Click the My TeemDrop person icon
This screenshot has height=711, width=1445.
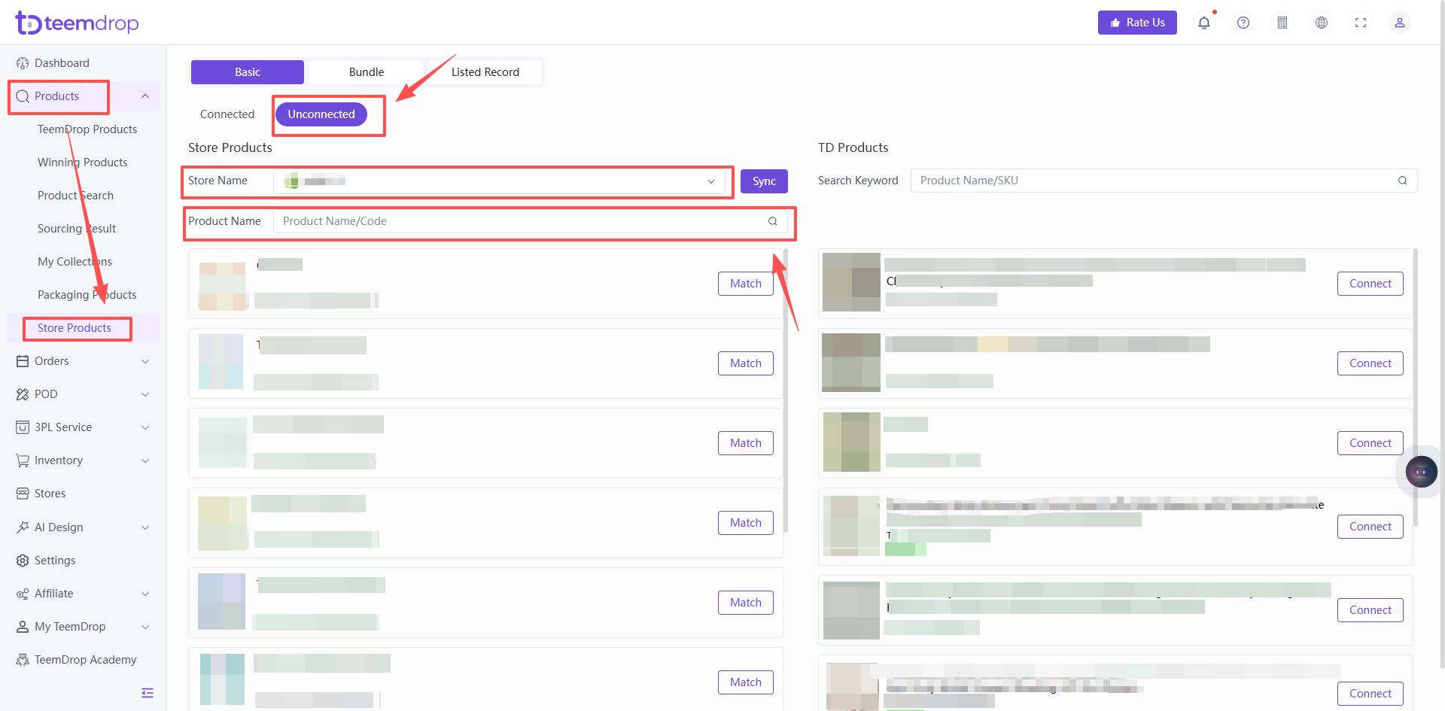(23, 627)
